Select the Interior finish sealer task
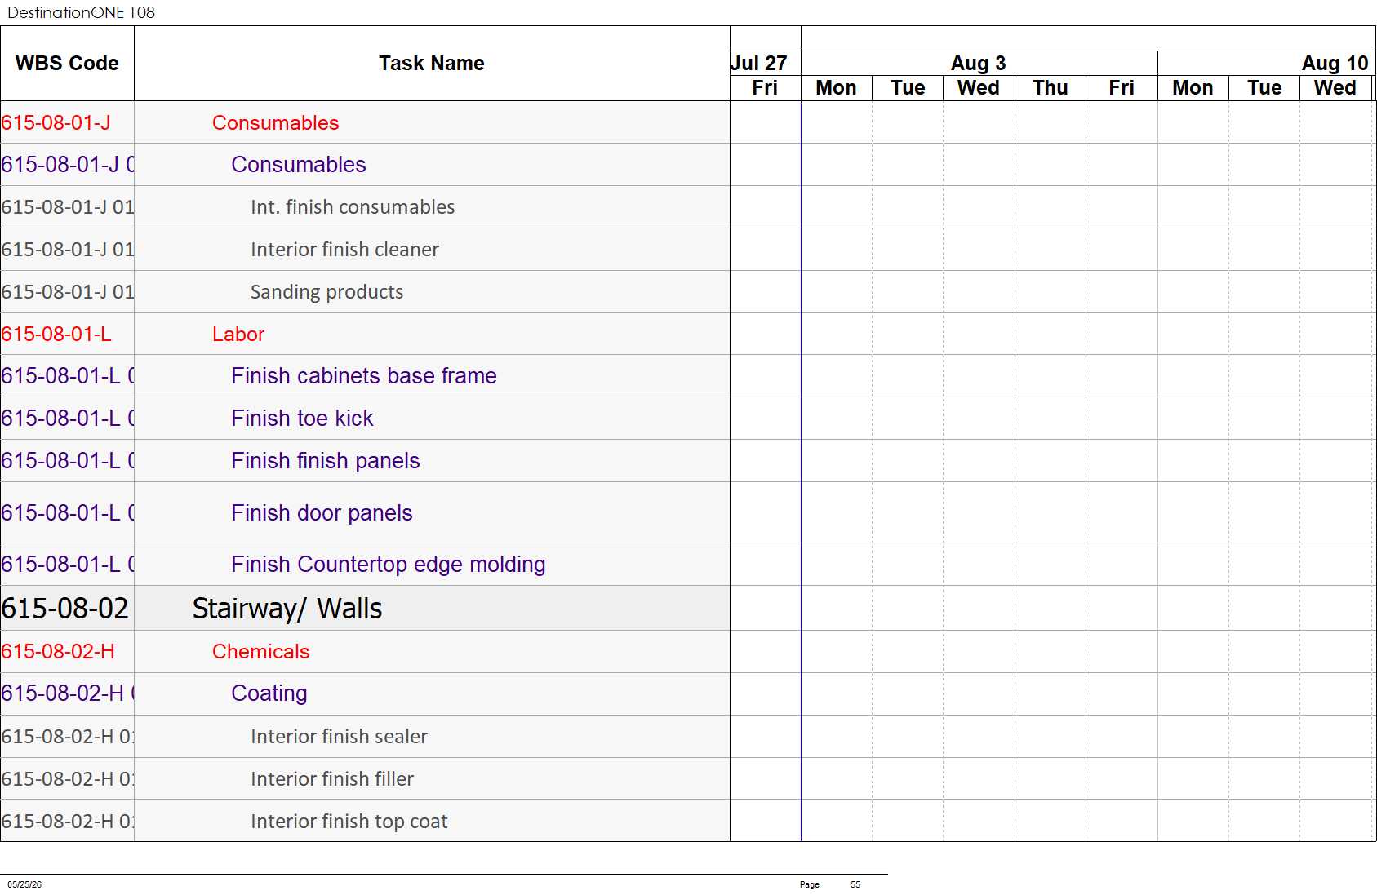 pos(339,737)
